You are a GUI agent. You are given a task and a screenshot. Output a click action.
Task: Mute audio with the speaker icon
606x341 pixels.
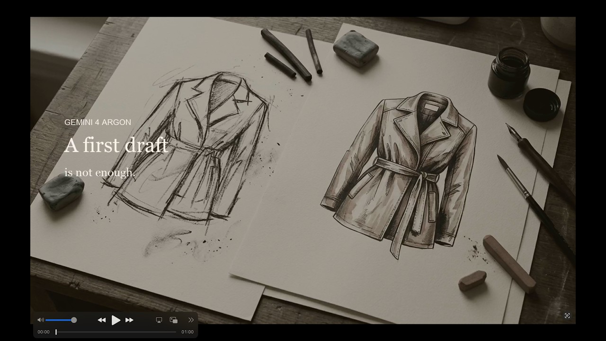(x=41, y=320)
